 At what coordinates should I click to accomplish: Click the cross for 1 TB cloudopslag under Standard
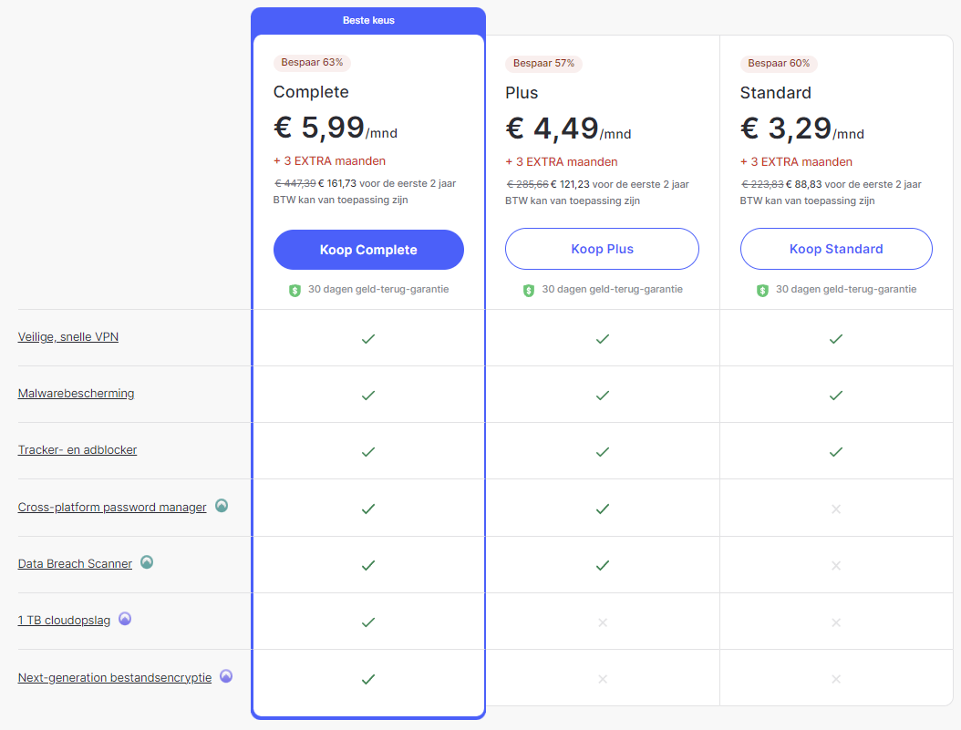835,622
